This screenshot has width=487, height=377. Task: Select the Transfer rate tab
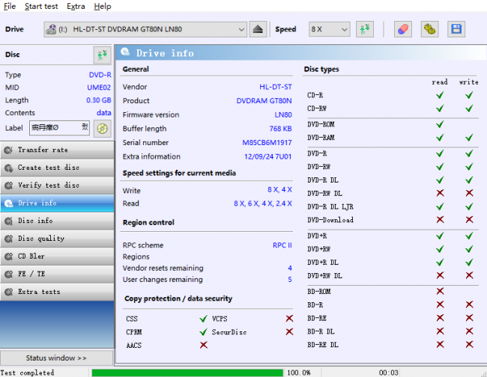(x=57, y=150)
